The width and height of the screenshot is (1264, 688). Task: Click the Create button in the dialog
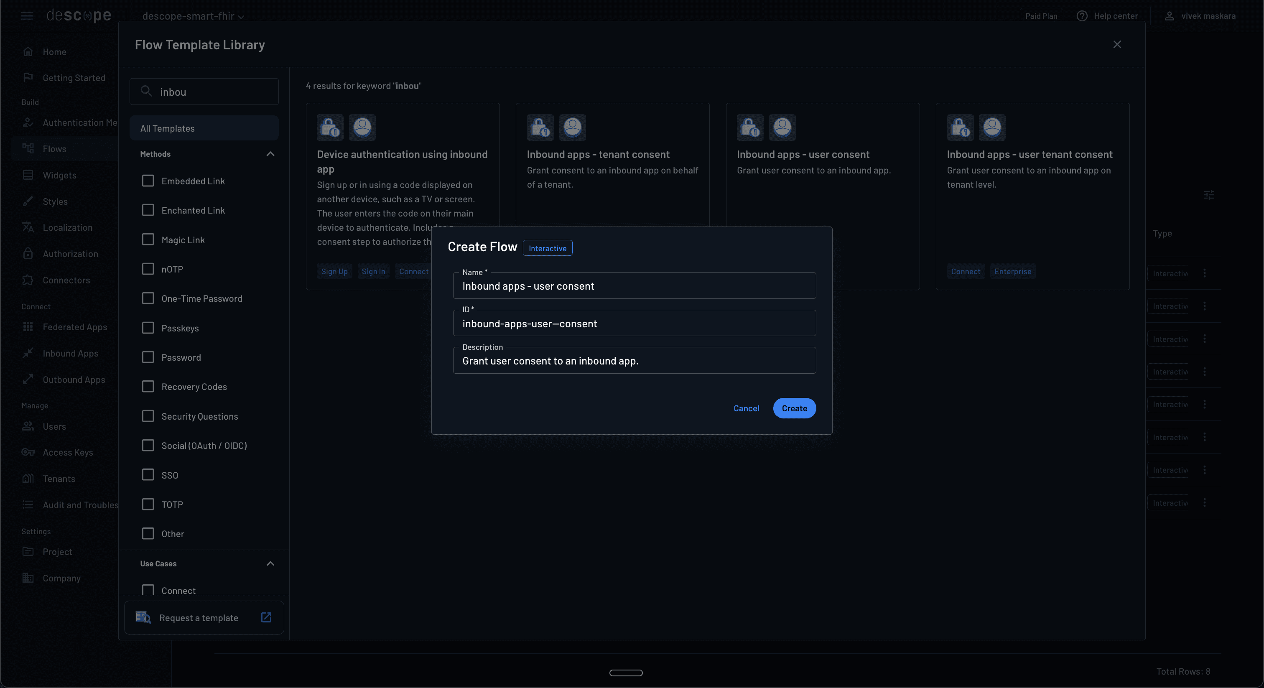794,408
